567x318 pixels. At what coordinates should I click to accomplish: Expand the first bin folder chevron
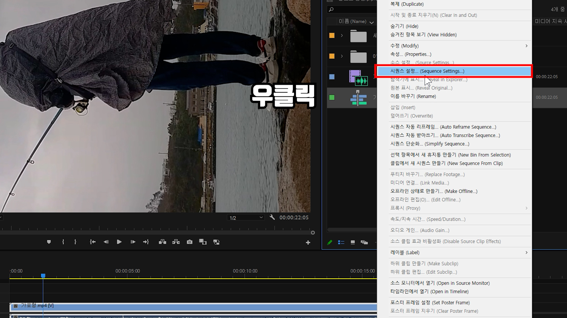click(x=342, y=36)
